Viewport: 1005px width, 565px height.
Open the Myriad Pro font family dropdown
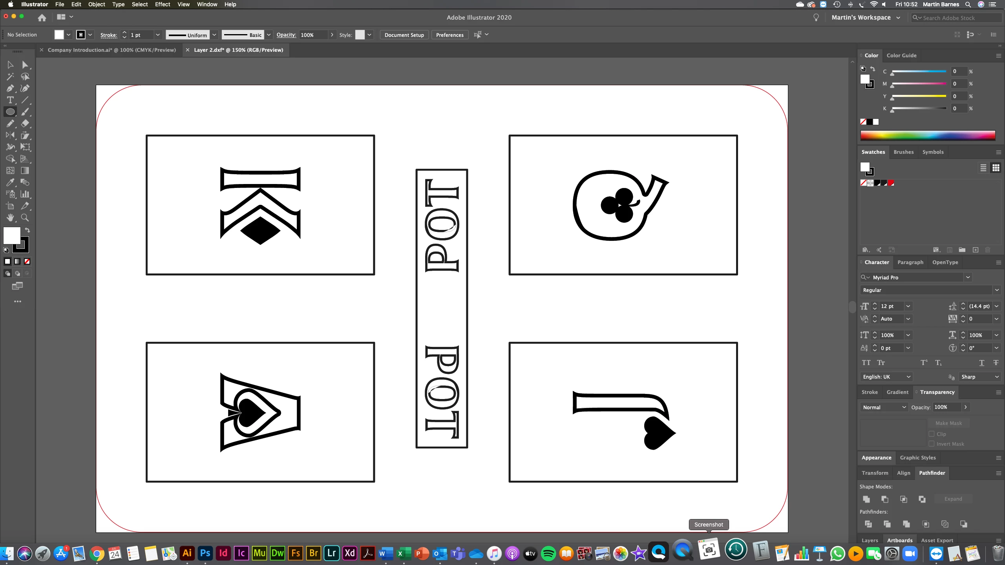coord(968,277)
